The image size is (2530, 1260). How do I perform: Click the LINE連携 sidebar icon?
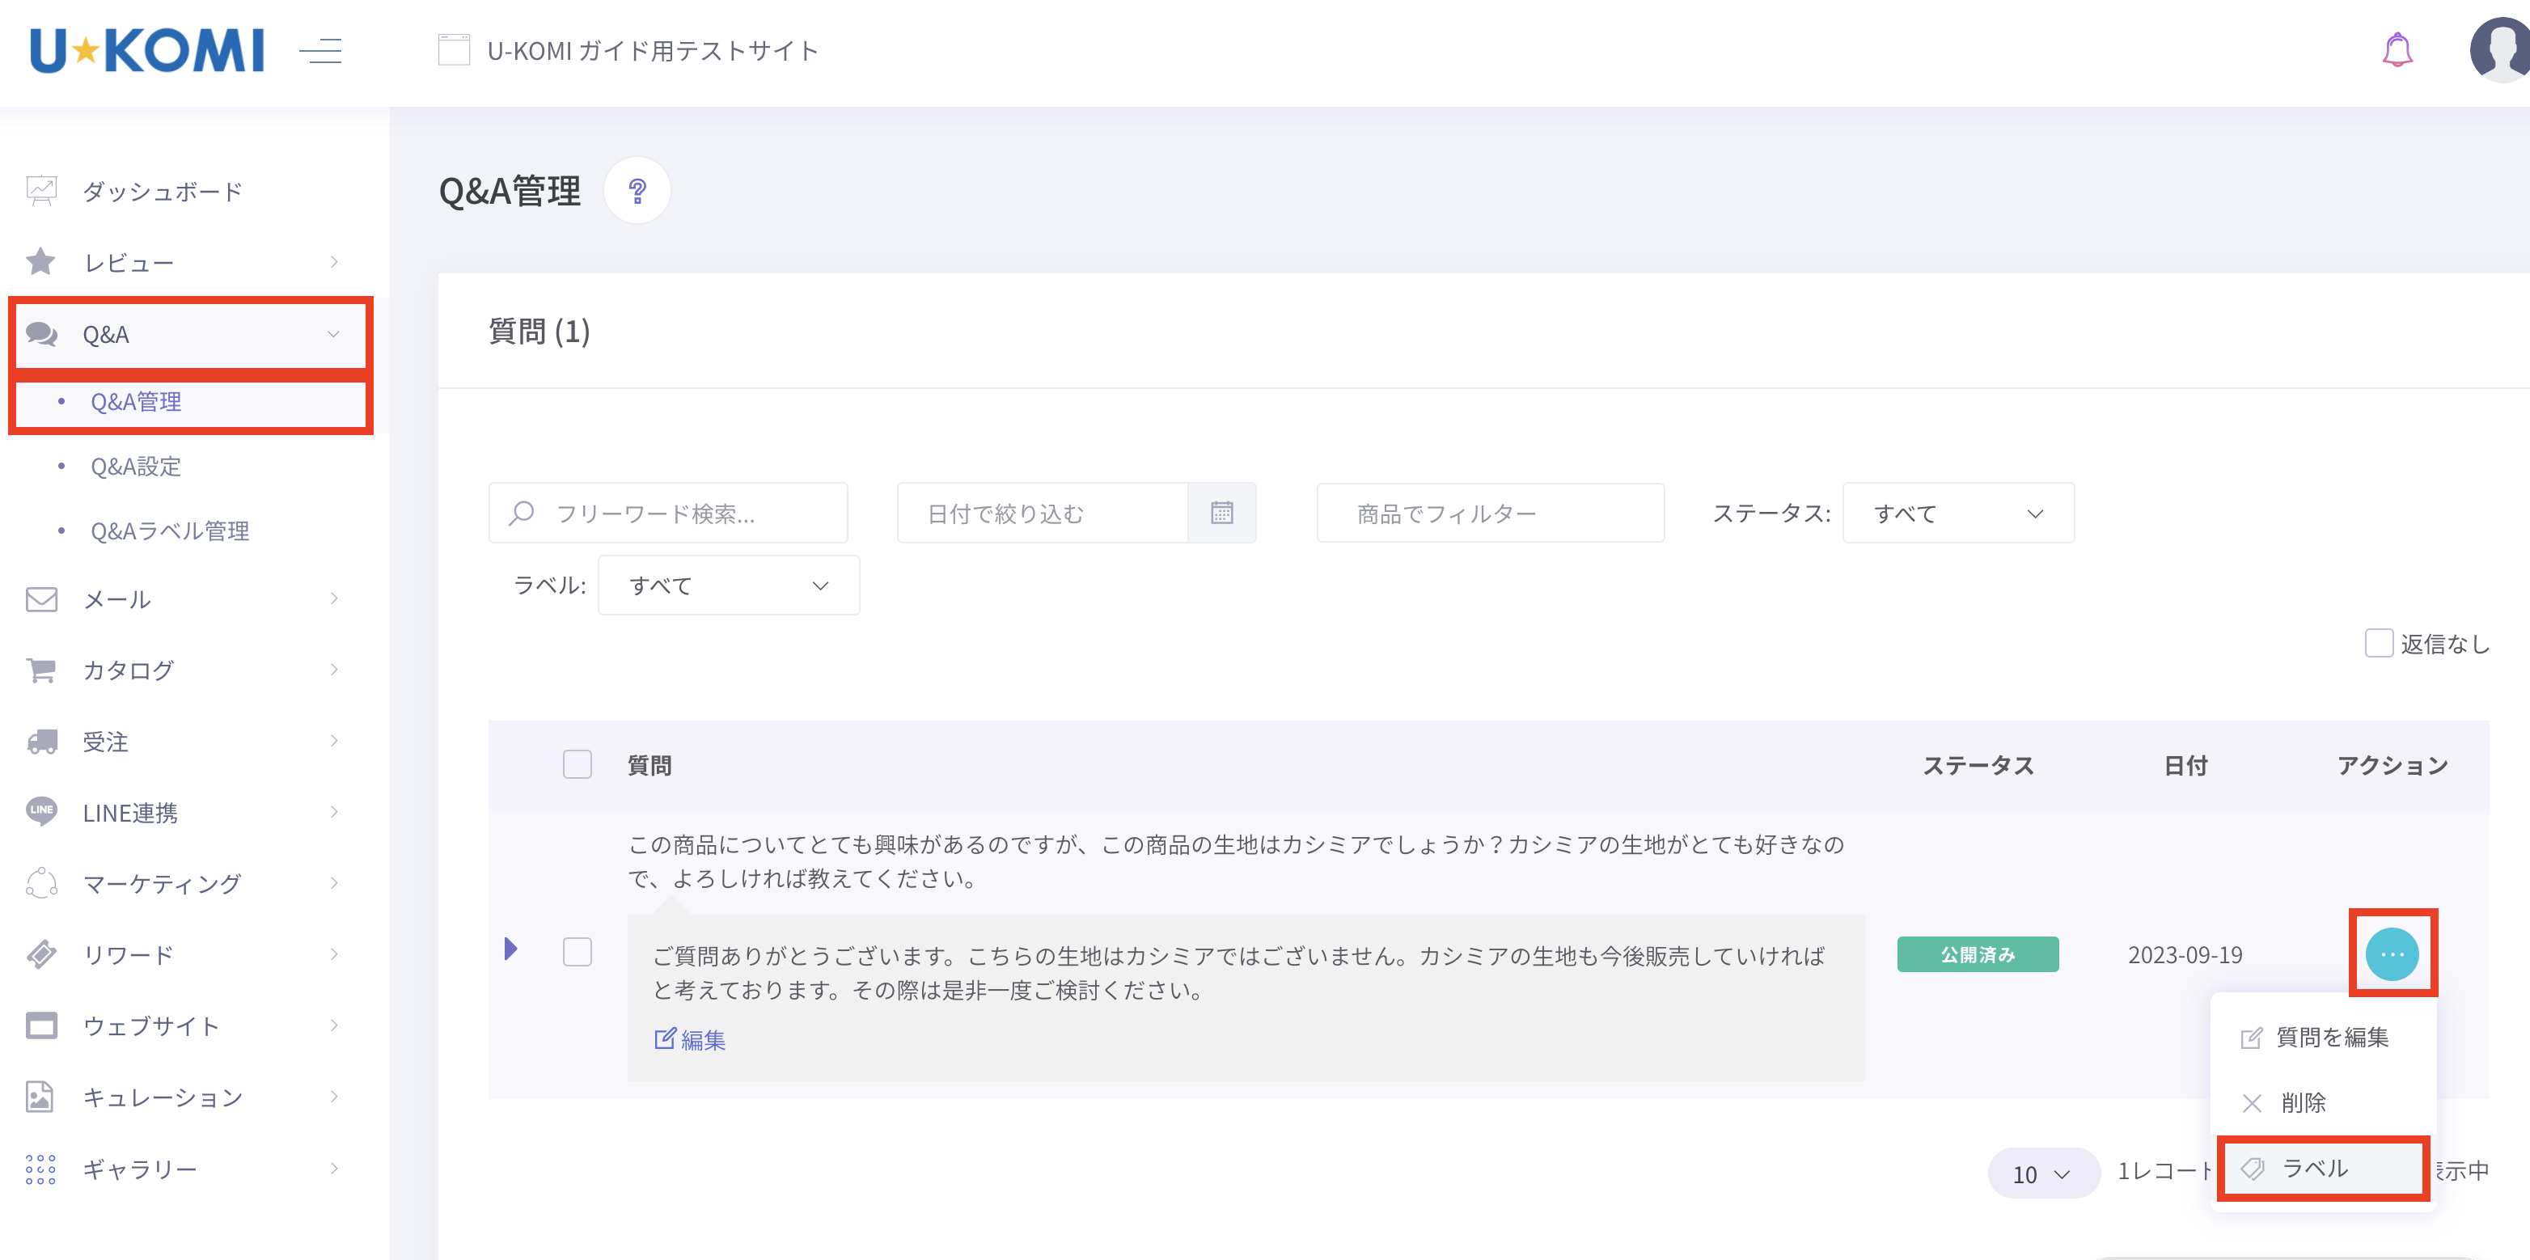pyautogui.click(x=41, y=811)
